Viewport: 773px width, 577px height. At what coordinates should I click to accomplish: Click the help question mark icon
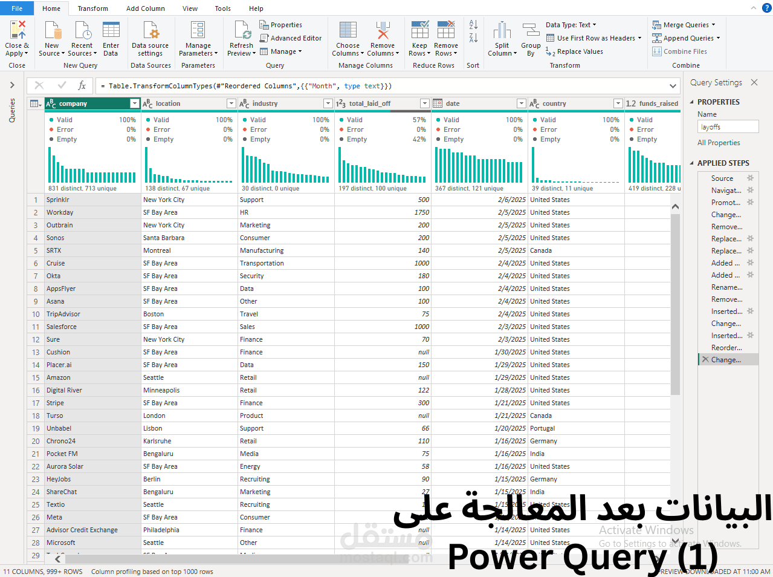click(x=766, y=8)
